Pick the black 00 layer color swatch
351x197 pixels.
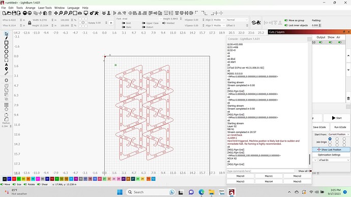click(x=5, y=179)
